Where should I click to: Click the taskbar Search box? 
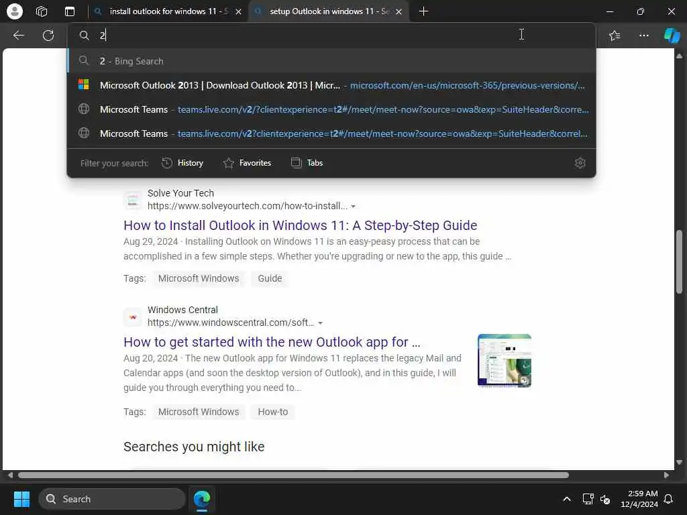click(112, 499)
